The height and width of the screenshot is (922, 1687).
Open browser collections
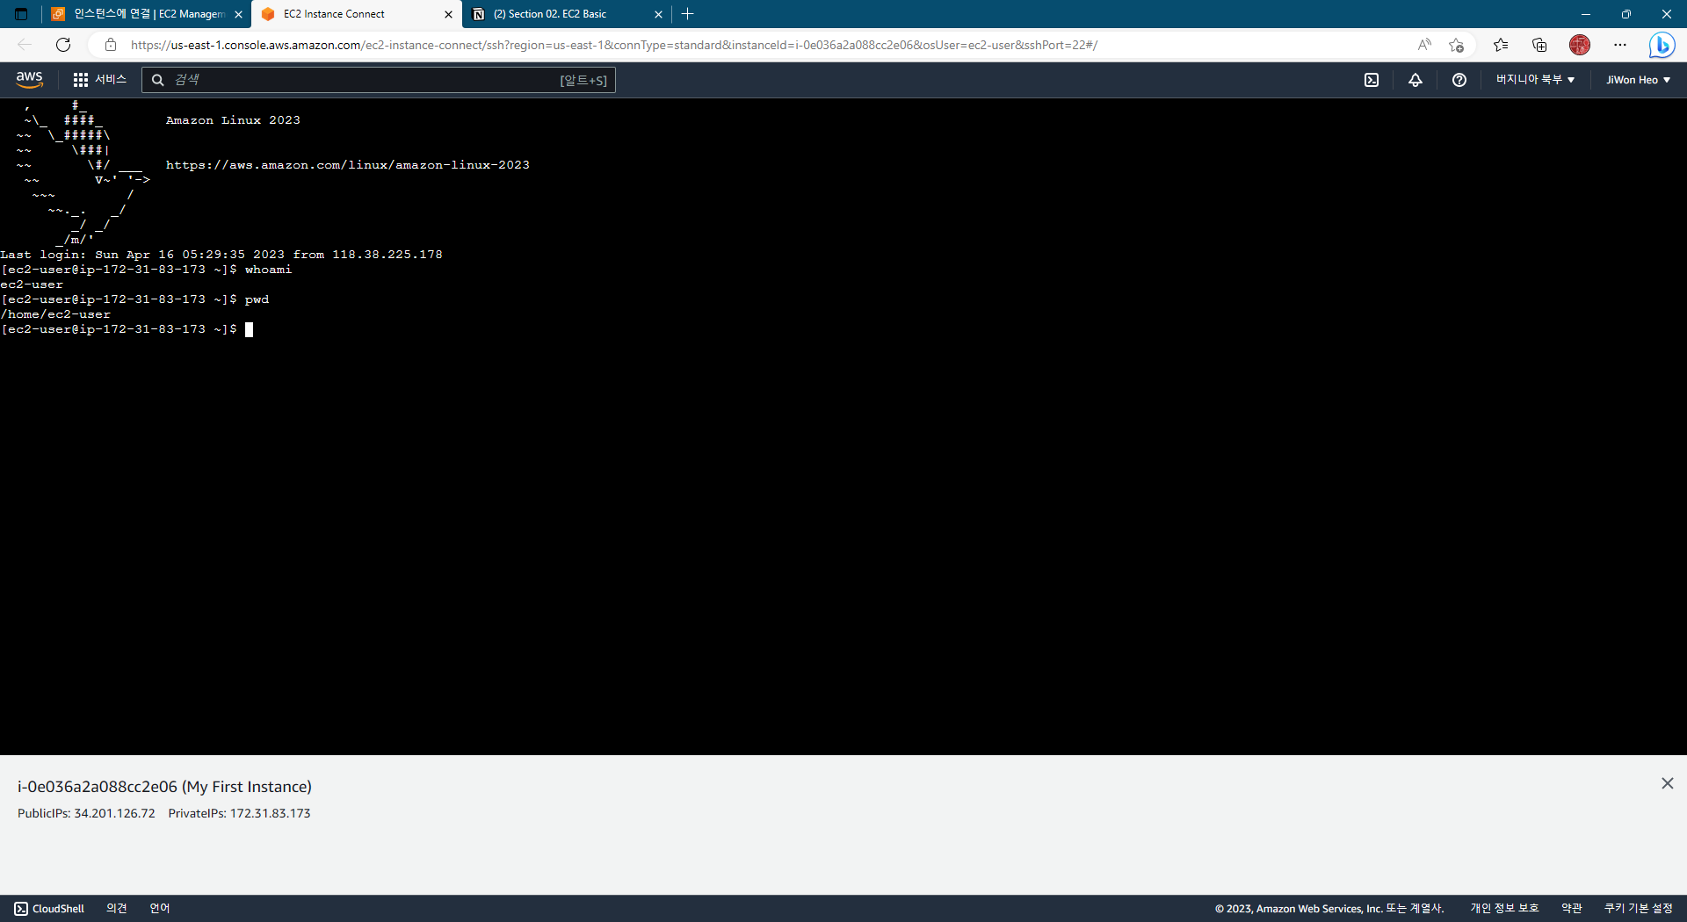[1539, 45]
